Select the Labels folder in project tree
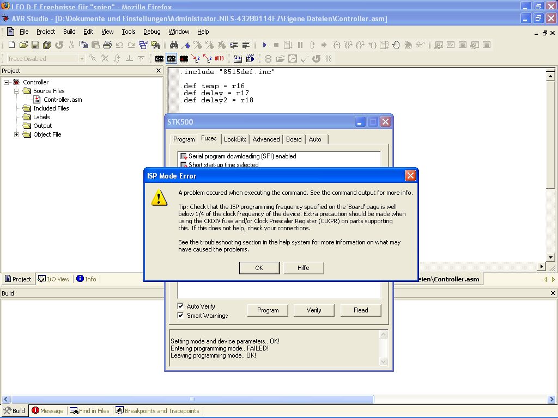The width and height of the screenshot is (558, 418). pyautogui.click(x=41, y=117)
